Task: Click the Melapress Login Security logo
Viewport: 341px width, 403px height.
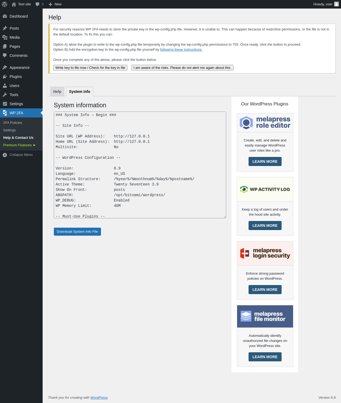Action: [x=265, y=253]
